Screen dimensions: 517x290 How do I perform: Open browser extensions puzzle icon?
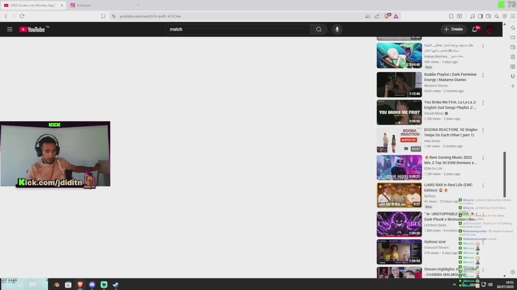(x=451, y=16)
